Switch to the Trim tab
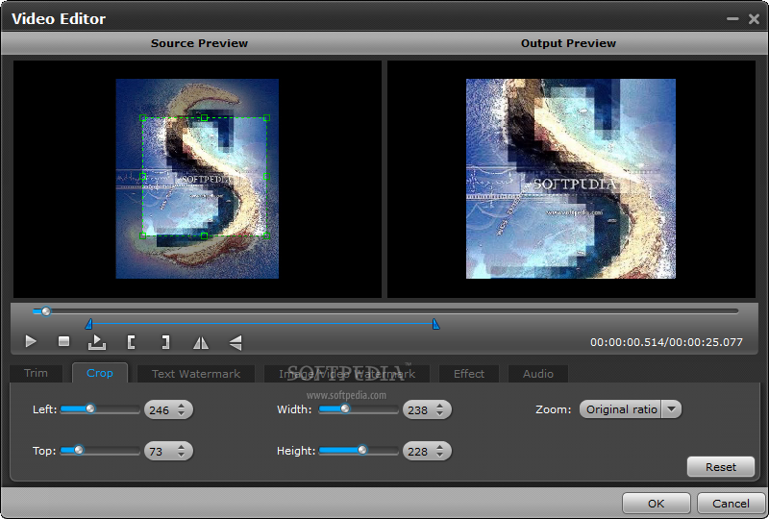This screenshot has height=519, width=769. 36,373
